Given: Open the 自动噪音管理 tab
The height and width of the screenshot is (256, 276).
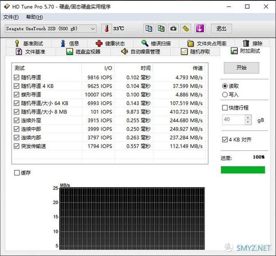Looking at the screenshot, I should (x=140, y=52).
